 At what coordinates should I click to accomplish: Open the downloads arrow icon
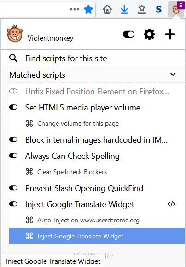124,9
